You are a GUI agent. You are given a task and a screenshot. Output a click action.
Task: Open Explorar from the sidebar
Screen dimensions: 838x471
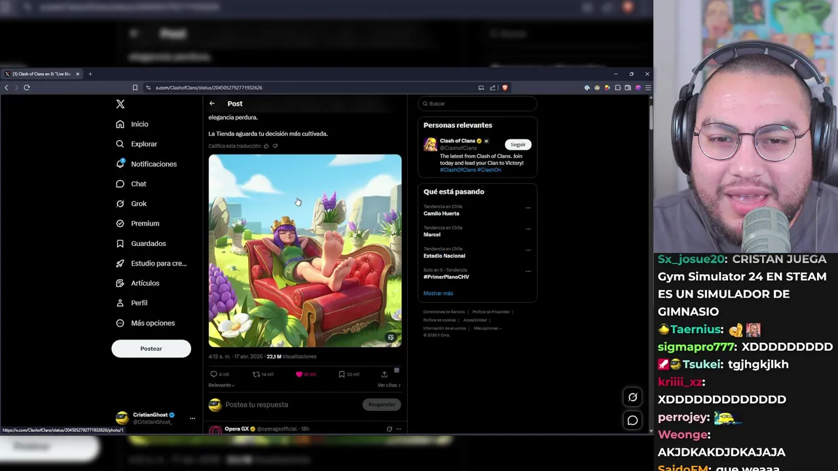click(x=136, y=144)
